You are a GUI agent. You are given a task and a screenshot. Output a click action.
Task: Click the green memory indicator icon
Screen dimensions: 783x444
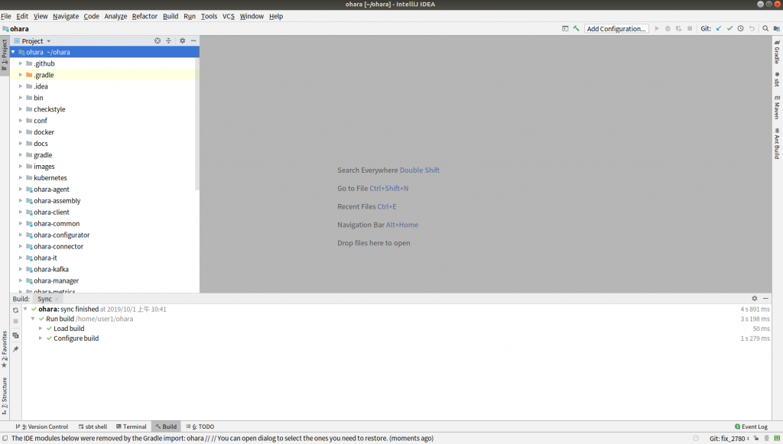coord(777,439)
